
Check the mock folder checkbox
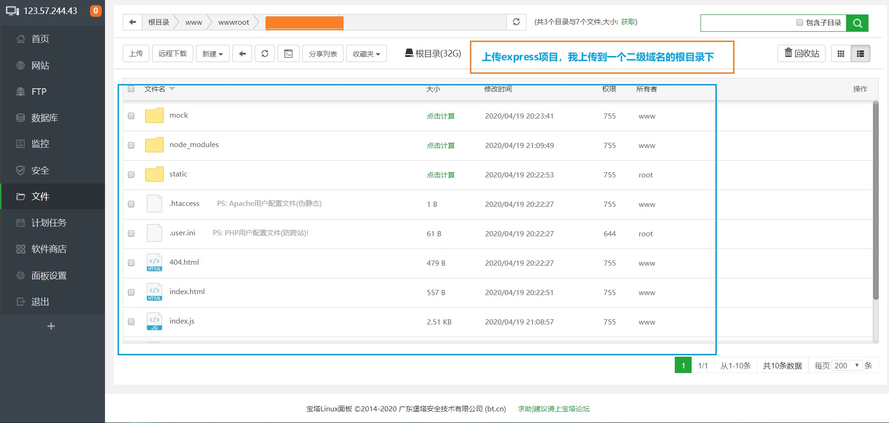[x=131, y=116]
